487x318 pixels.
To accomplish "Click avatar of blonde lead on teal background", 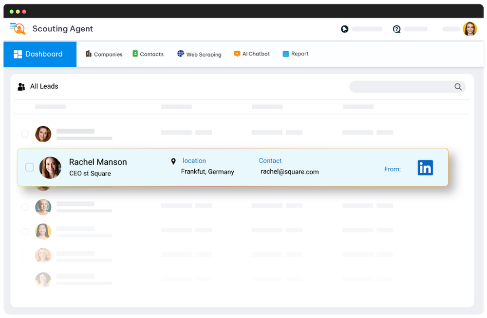I will (x=43, y=207).
